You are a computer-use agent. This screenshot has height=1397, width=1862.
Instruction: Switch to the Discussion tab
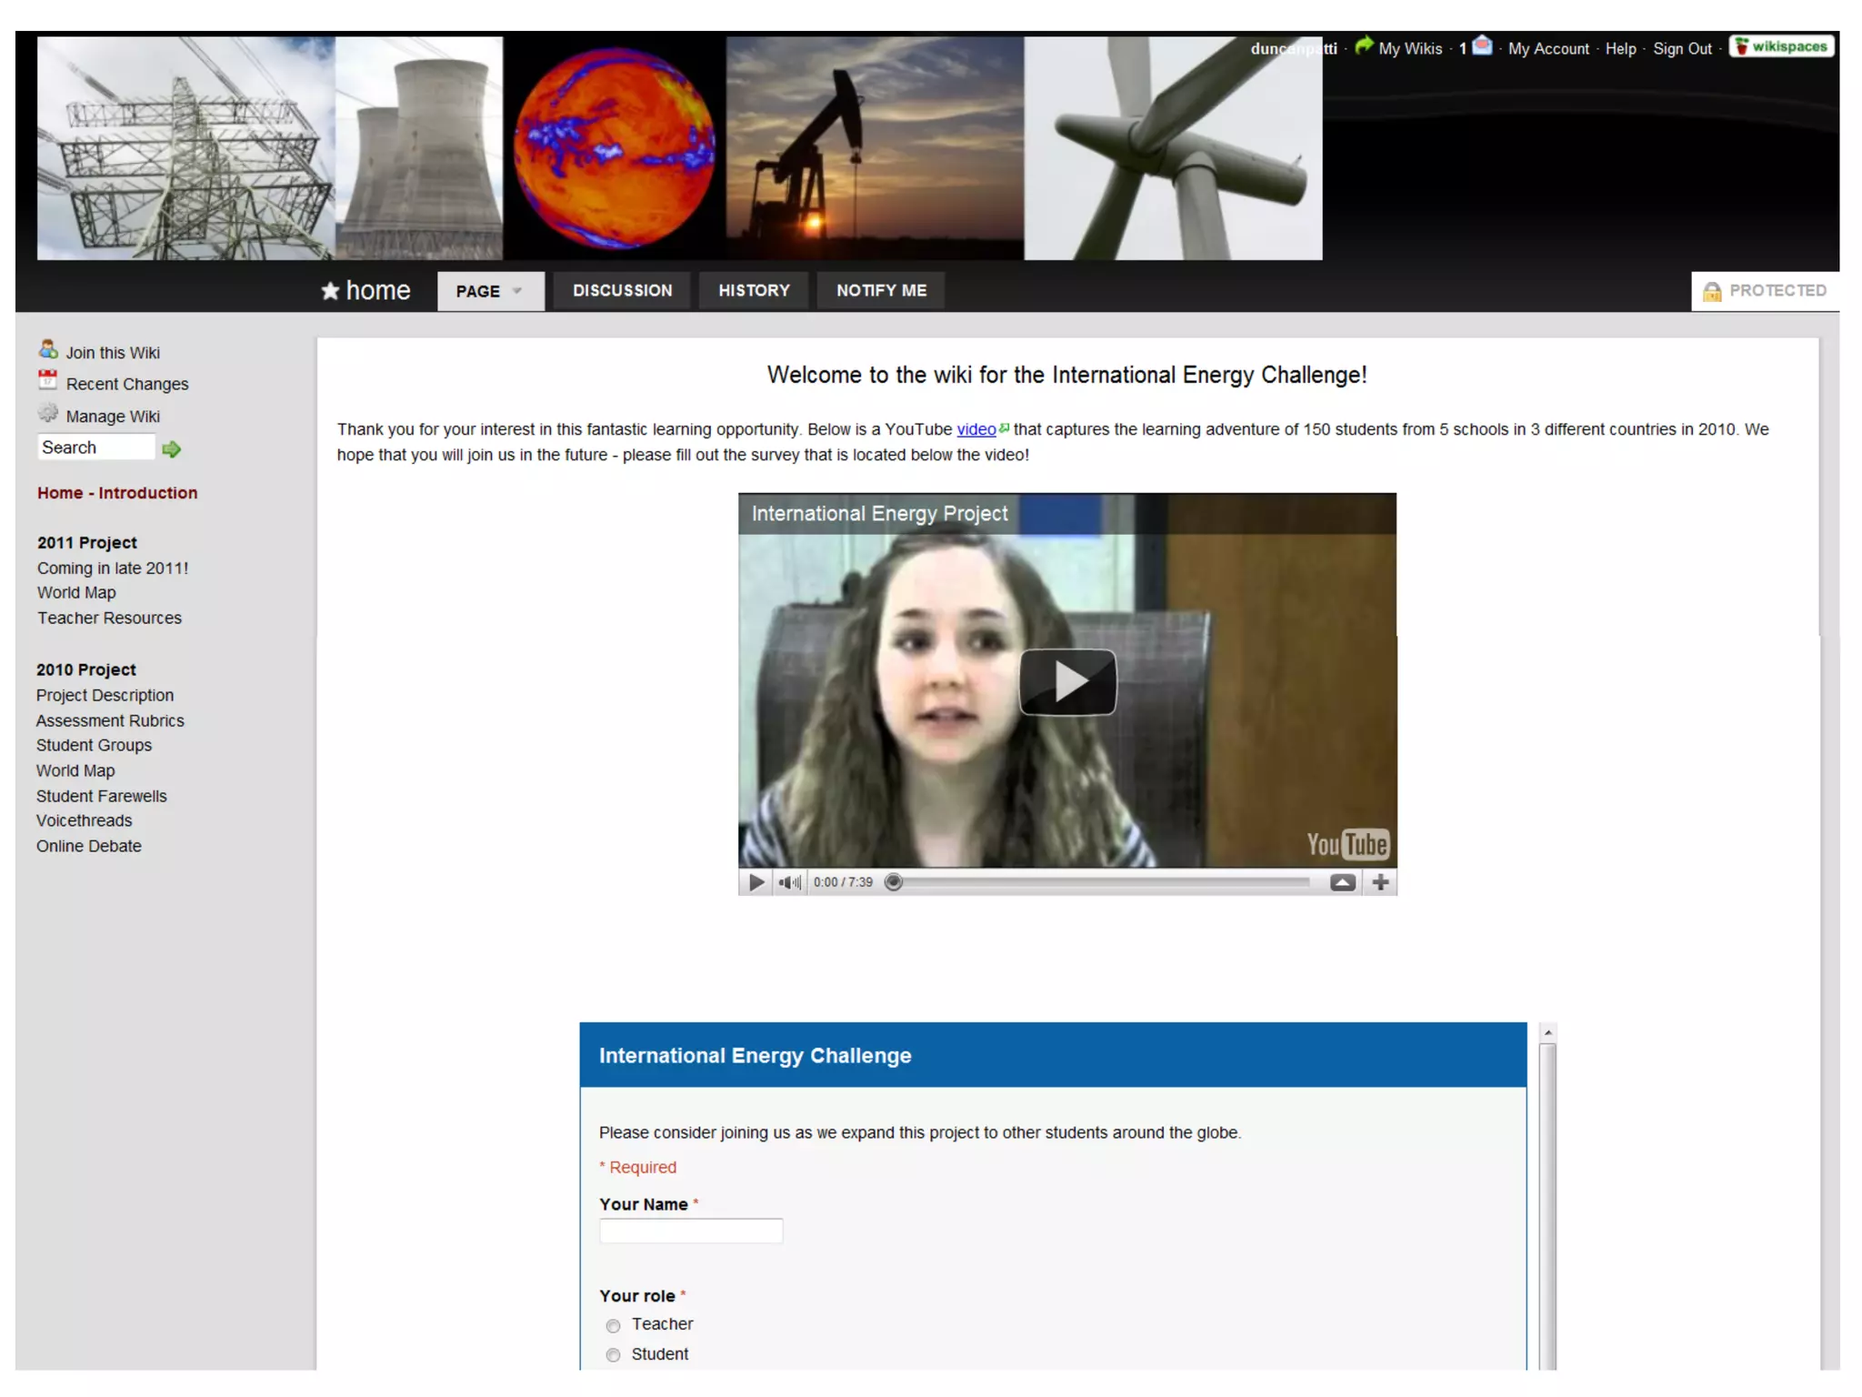(x=622, y=290)
